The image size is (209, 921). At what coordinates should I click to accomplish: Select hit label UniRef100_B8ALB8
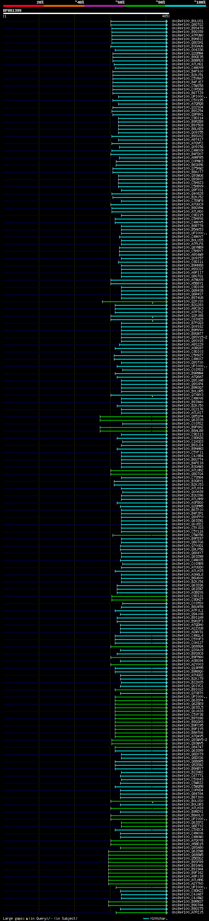(187, 431)
